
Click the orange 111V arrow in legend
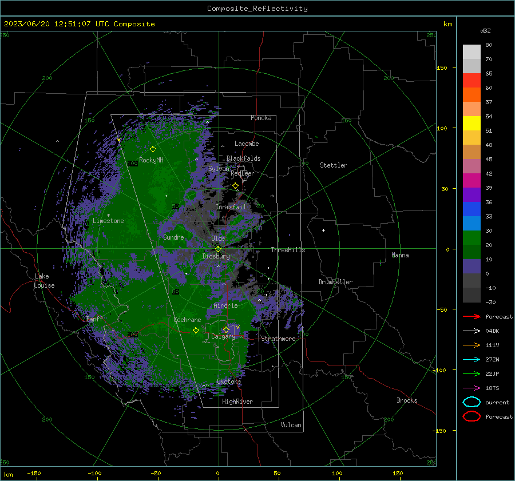tap(472, 345)
